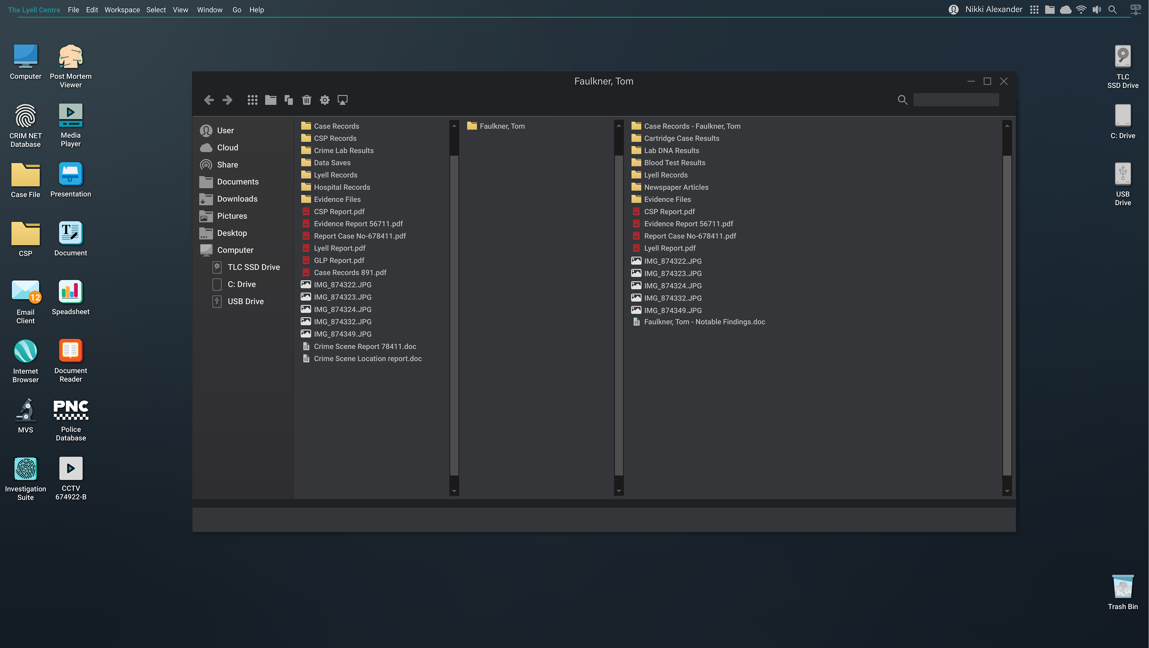Open the USB Drive desktop icon
Viewport: 1149px width, 648px height.
[x=1123, y=184]
